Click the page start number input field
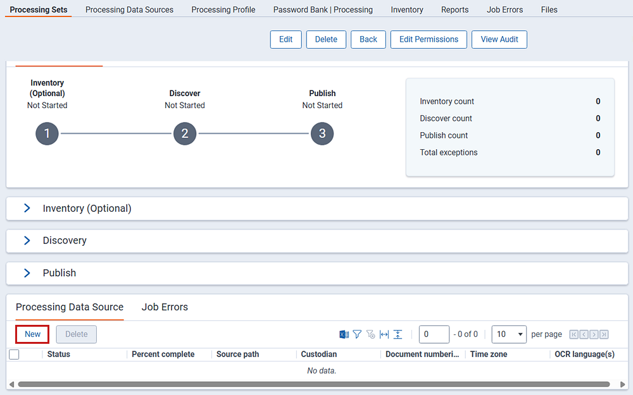The width and height of the screenshot is (633, 395). pos(434,334)
